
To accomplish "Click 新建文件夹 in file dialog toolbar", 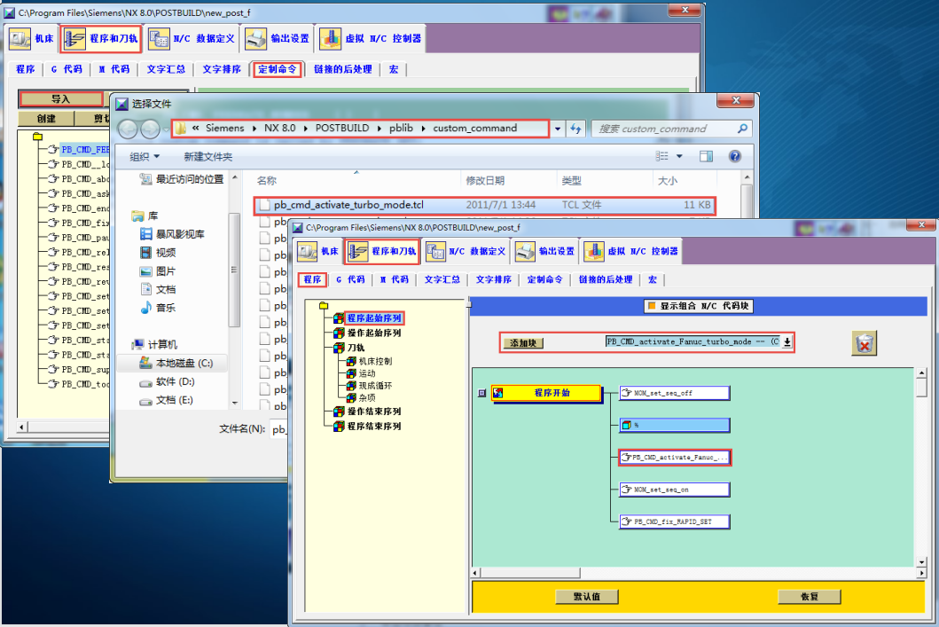I will (x=207, y=157).
